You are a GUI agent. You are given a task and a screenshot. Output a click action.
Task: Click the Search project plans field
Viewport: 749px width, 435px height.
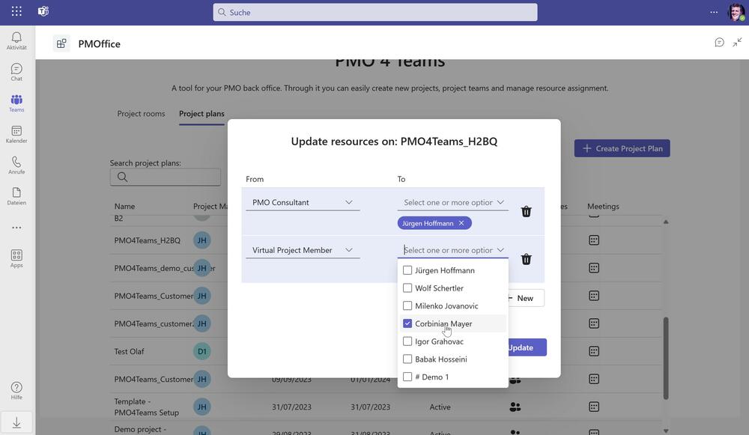pos(166,177)
